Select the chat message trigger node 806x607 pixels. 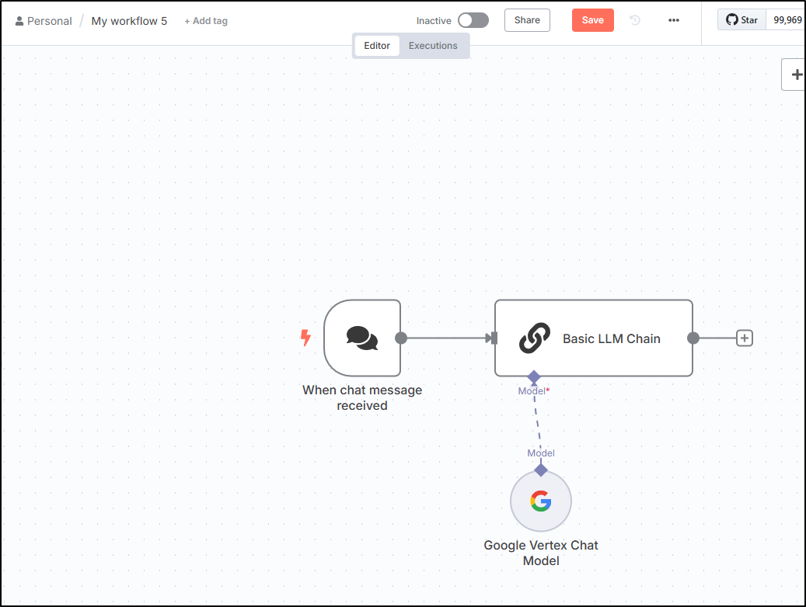tap(362, 338)
